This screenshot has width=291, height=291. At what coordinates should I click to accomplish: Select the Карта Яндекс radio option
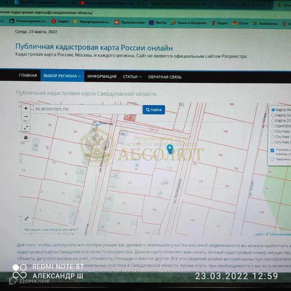[x=273, y=110]
